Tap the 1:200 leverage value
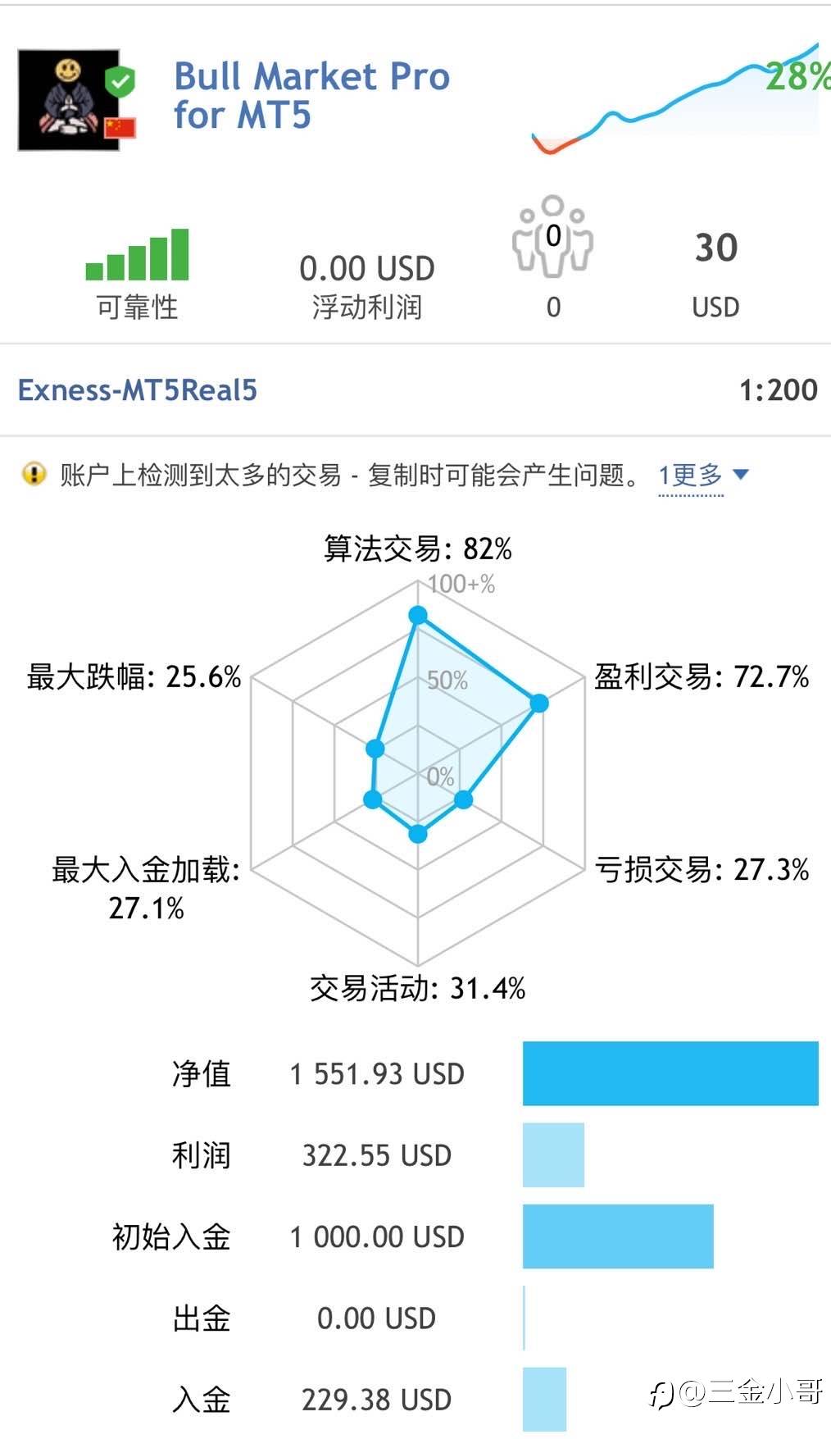This screenshot has height=1439, width=831. pos(779,390)
